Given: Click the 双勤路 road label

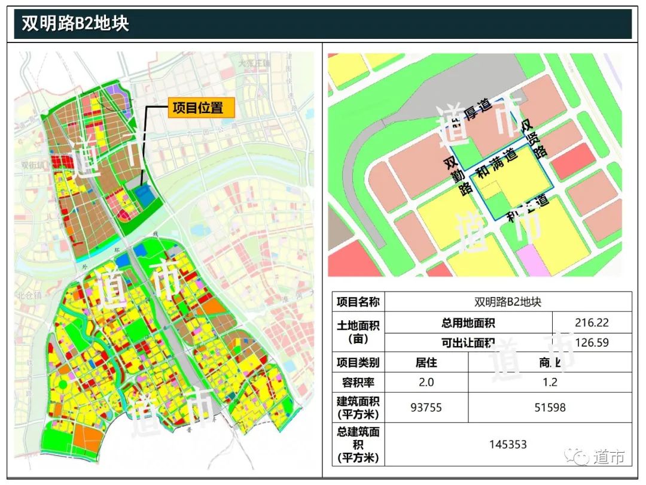Looking at the screenshot, I should (458, 175).
